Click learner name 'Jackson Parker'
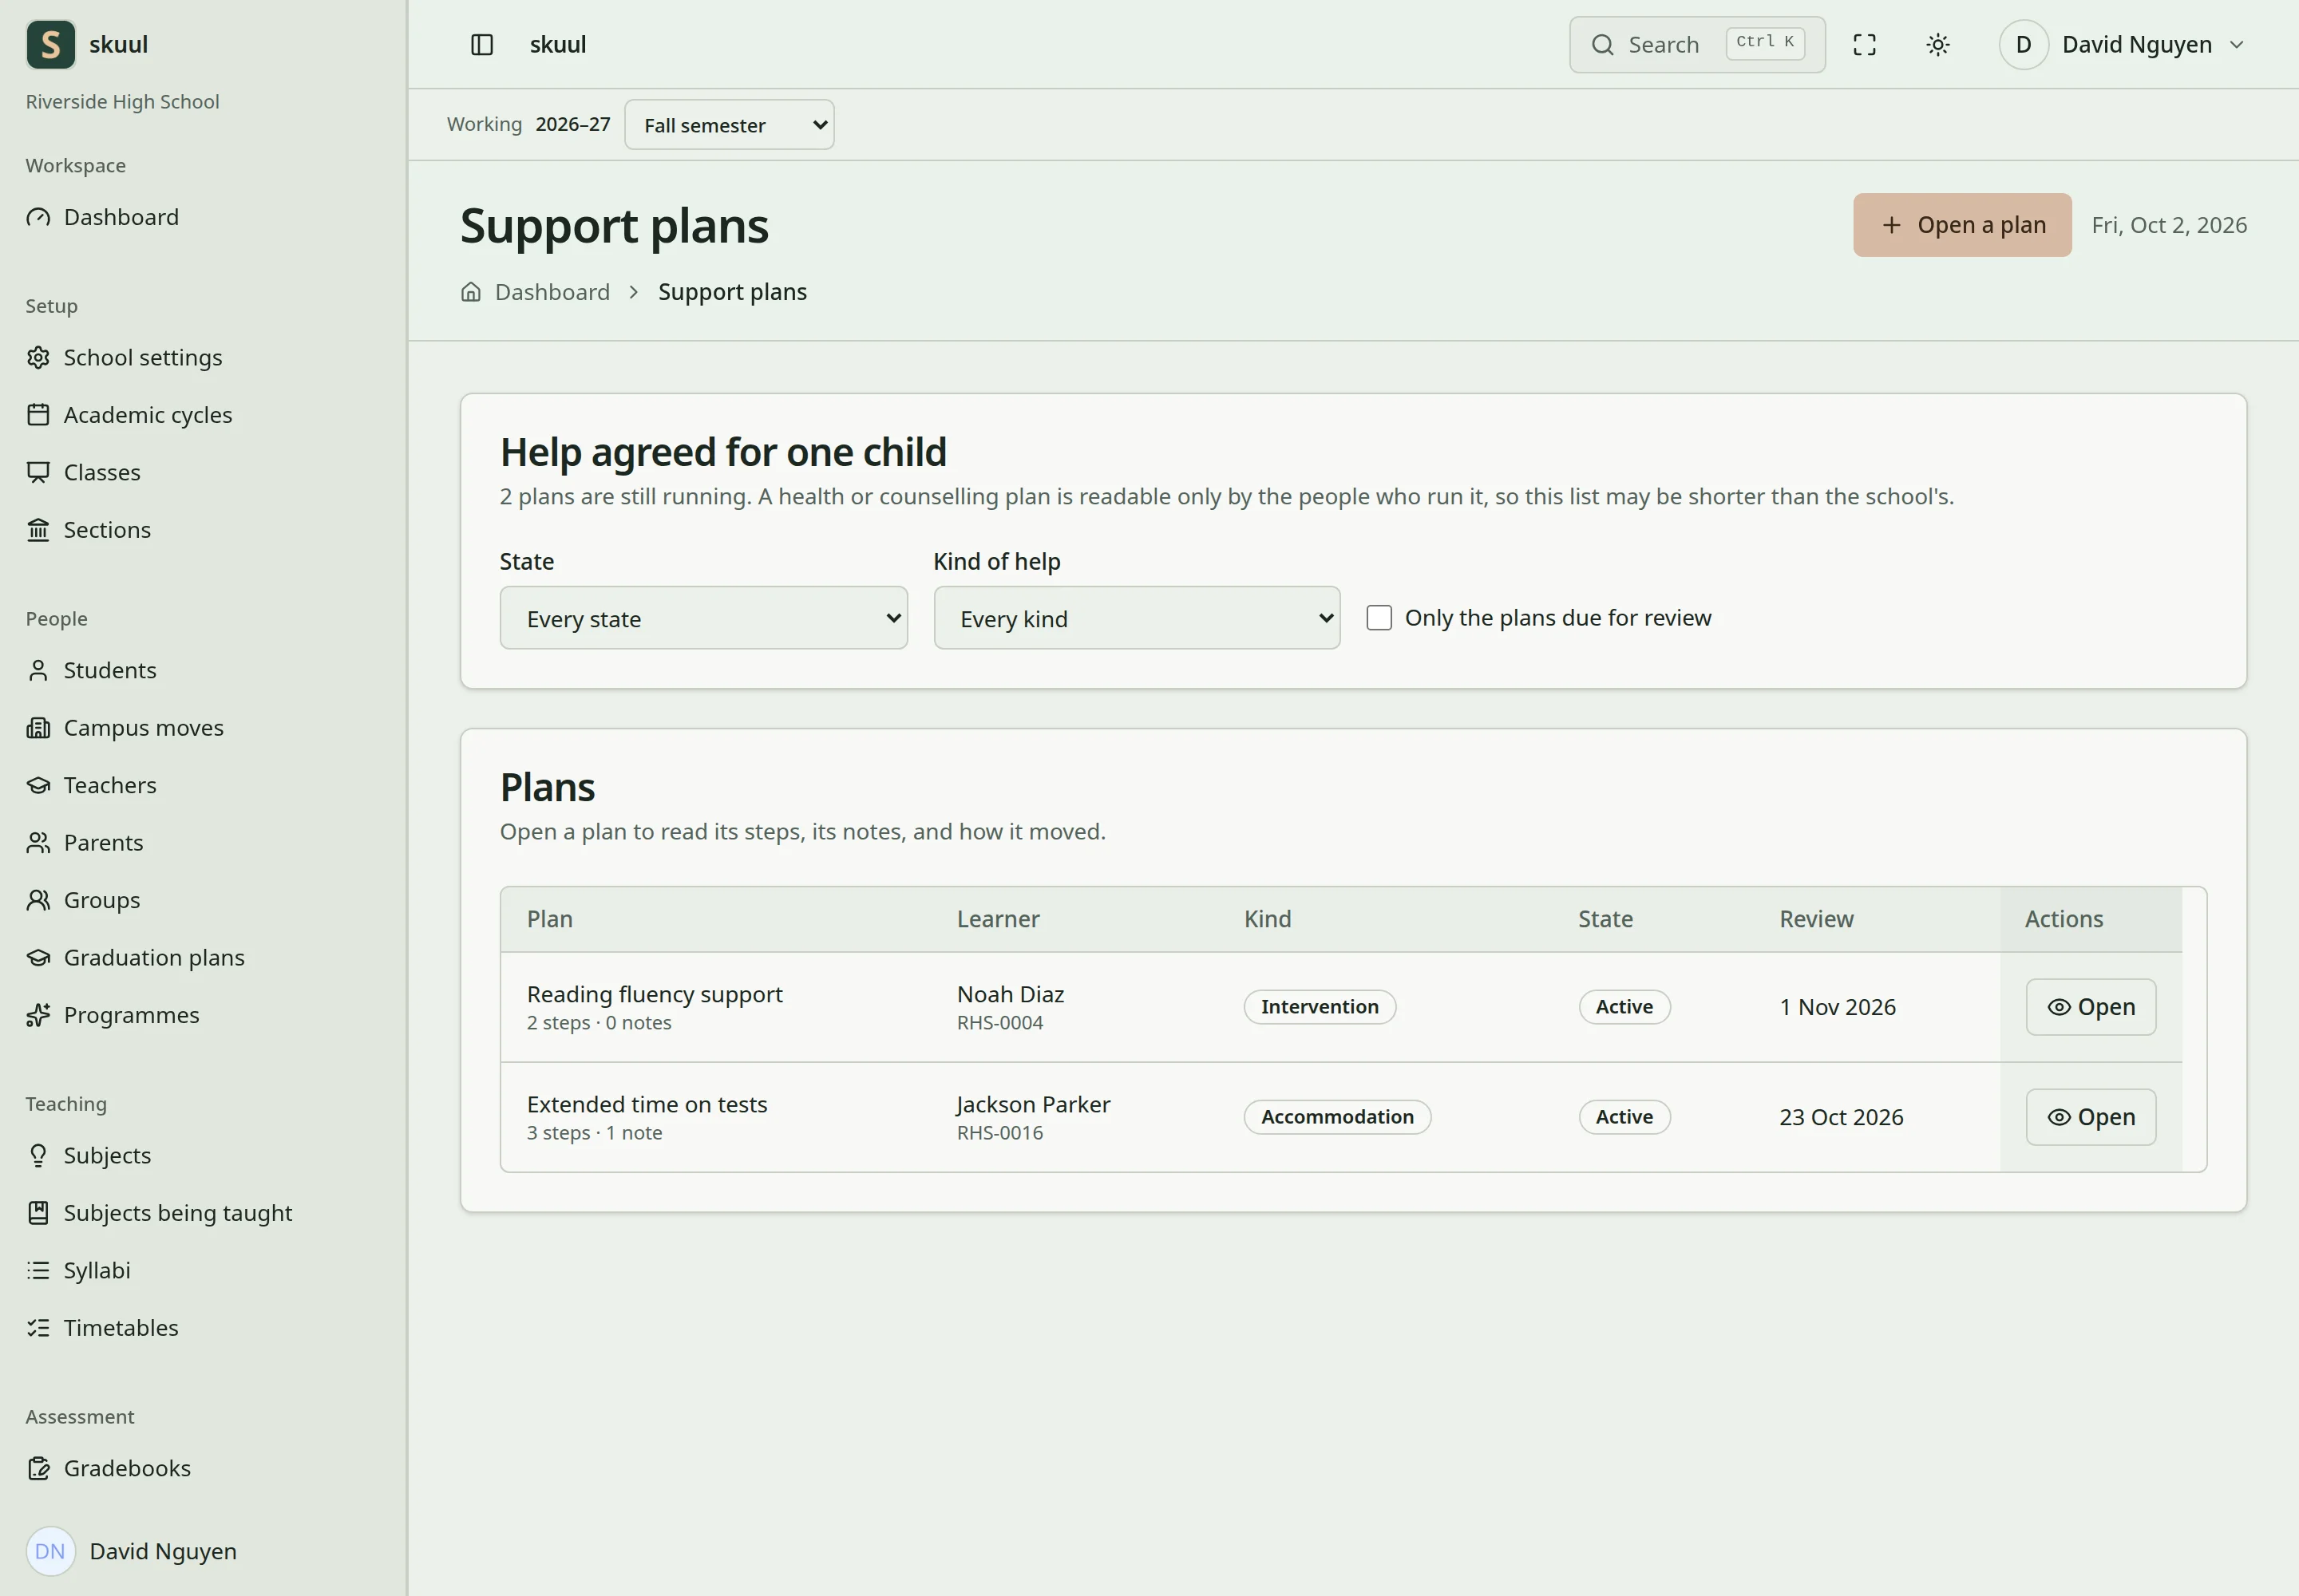The image size is (2299, 1596). [1034, 1104]
